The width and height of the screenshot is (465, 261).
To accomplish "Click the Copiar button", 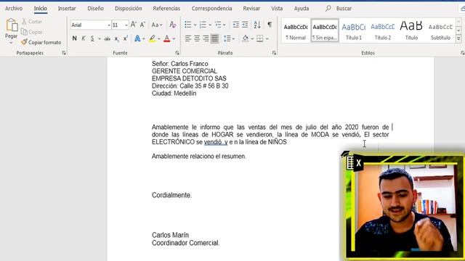I will coord(32,32).
